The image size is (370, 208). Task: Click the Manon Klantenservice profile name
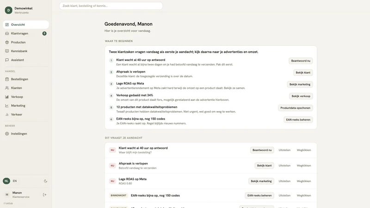(x=21, y=195)
